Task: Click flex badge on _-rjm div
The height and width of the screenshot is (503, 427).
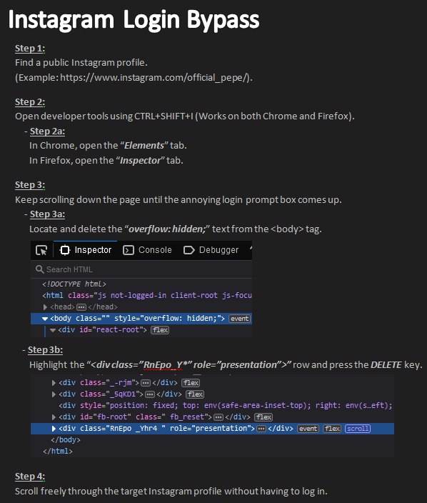Action: pos(191,383)
